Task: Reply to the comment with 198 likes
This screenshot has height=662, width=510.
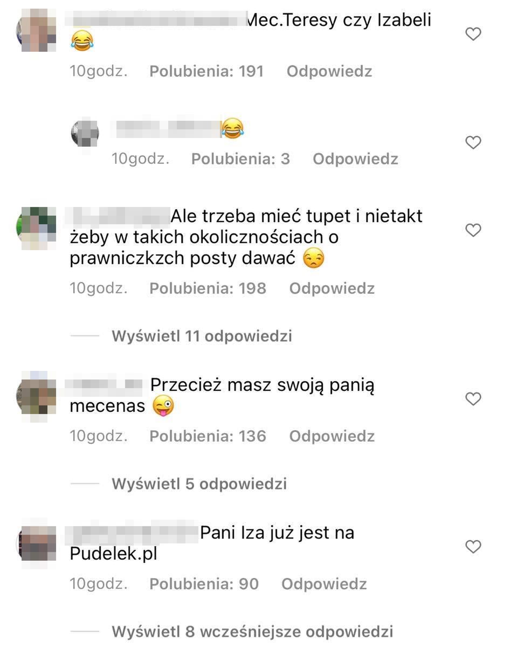Action: coord(332,288)
